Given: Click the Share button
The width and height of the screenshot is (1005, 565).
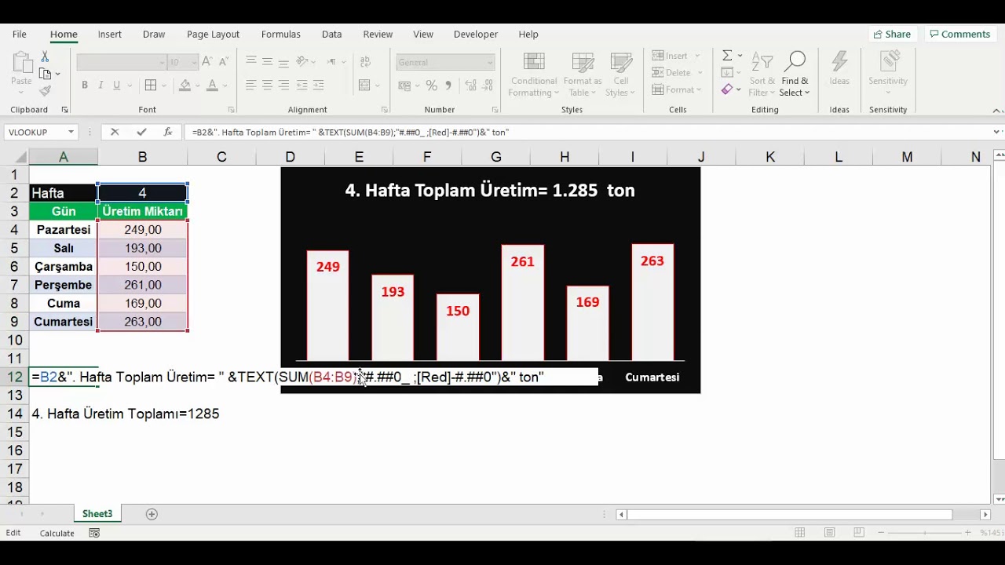Looking at the screenshot, I should (x=892, y=35).
